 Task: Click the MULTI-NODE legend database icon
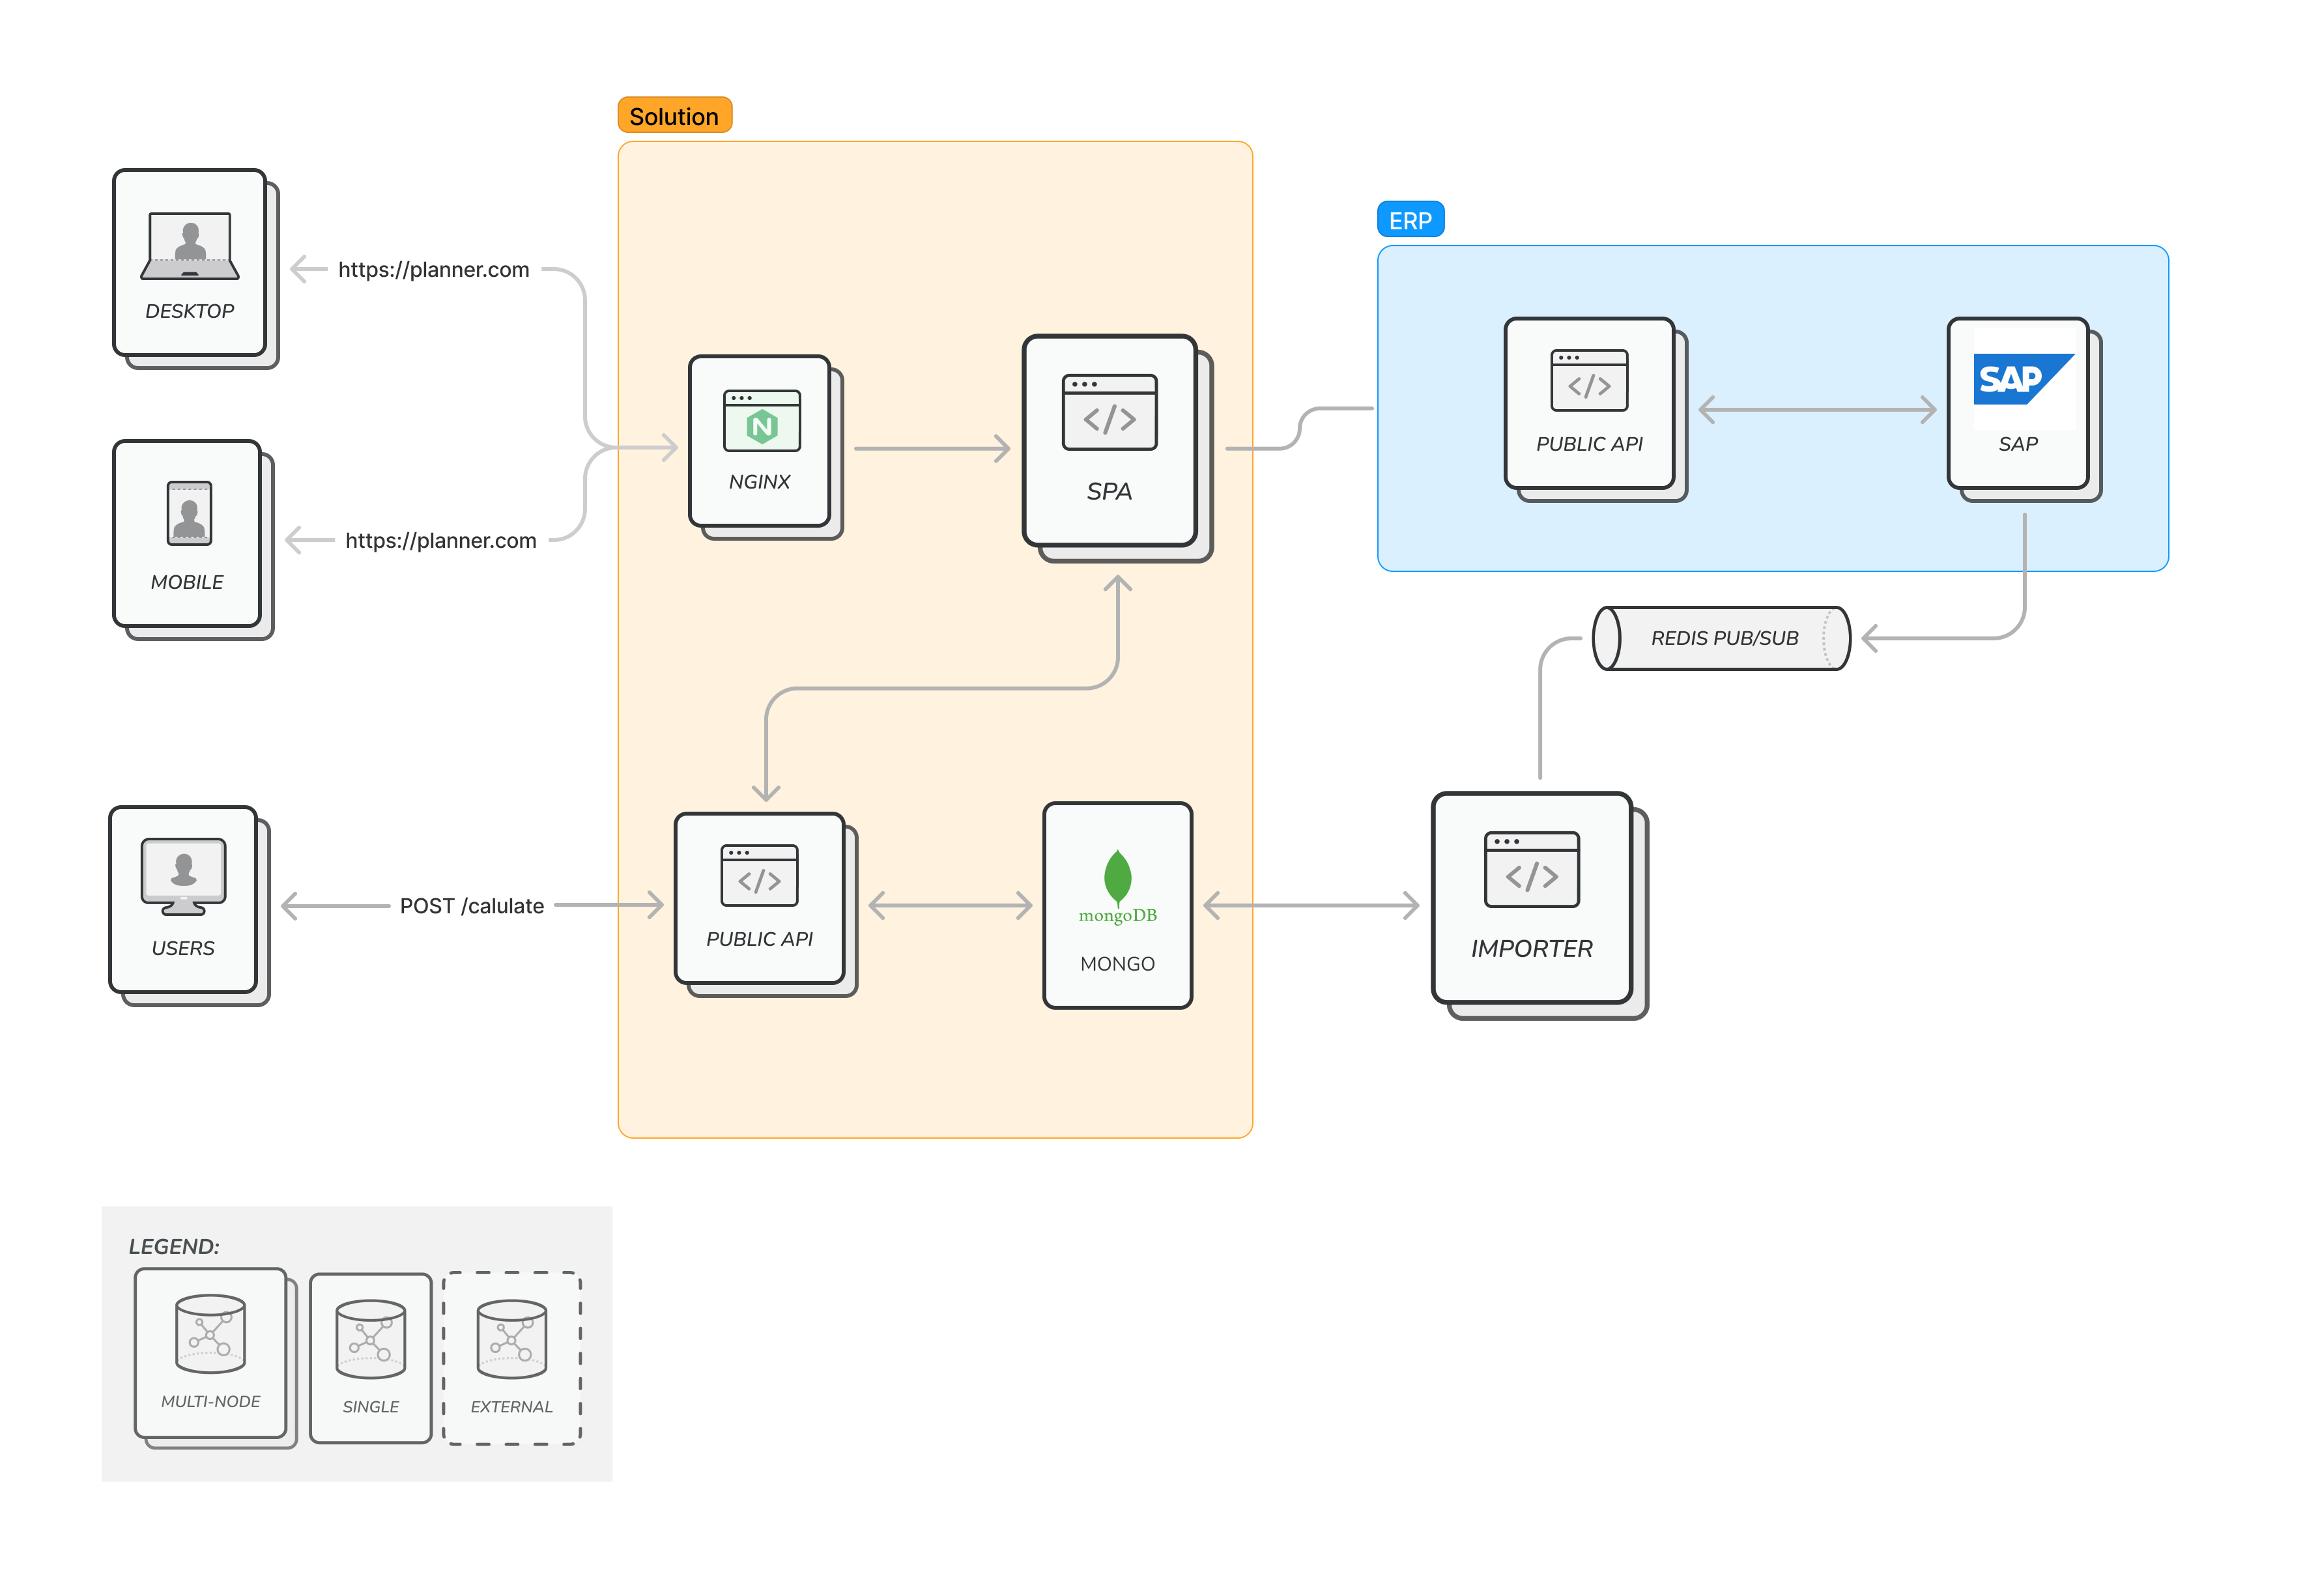click(x=210, y=1334)
